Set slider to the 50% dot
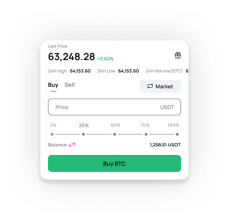The image size is (229, 220). coord(115,134)
